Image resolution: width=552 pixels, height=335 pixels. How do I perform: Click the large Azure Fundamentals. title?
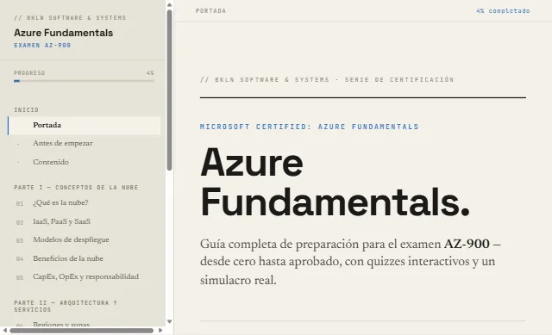tap(335, 182)
